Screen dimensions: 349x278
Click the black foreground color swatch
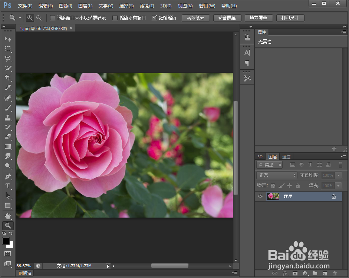click(x=5, y=241)
